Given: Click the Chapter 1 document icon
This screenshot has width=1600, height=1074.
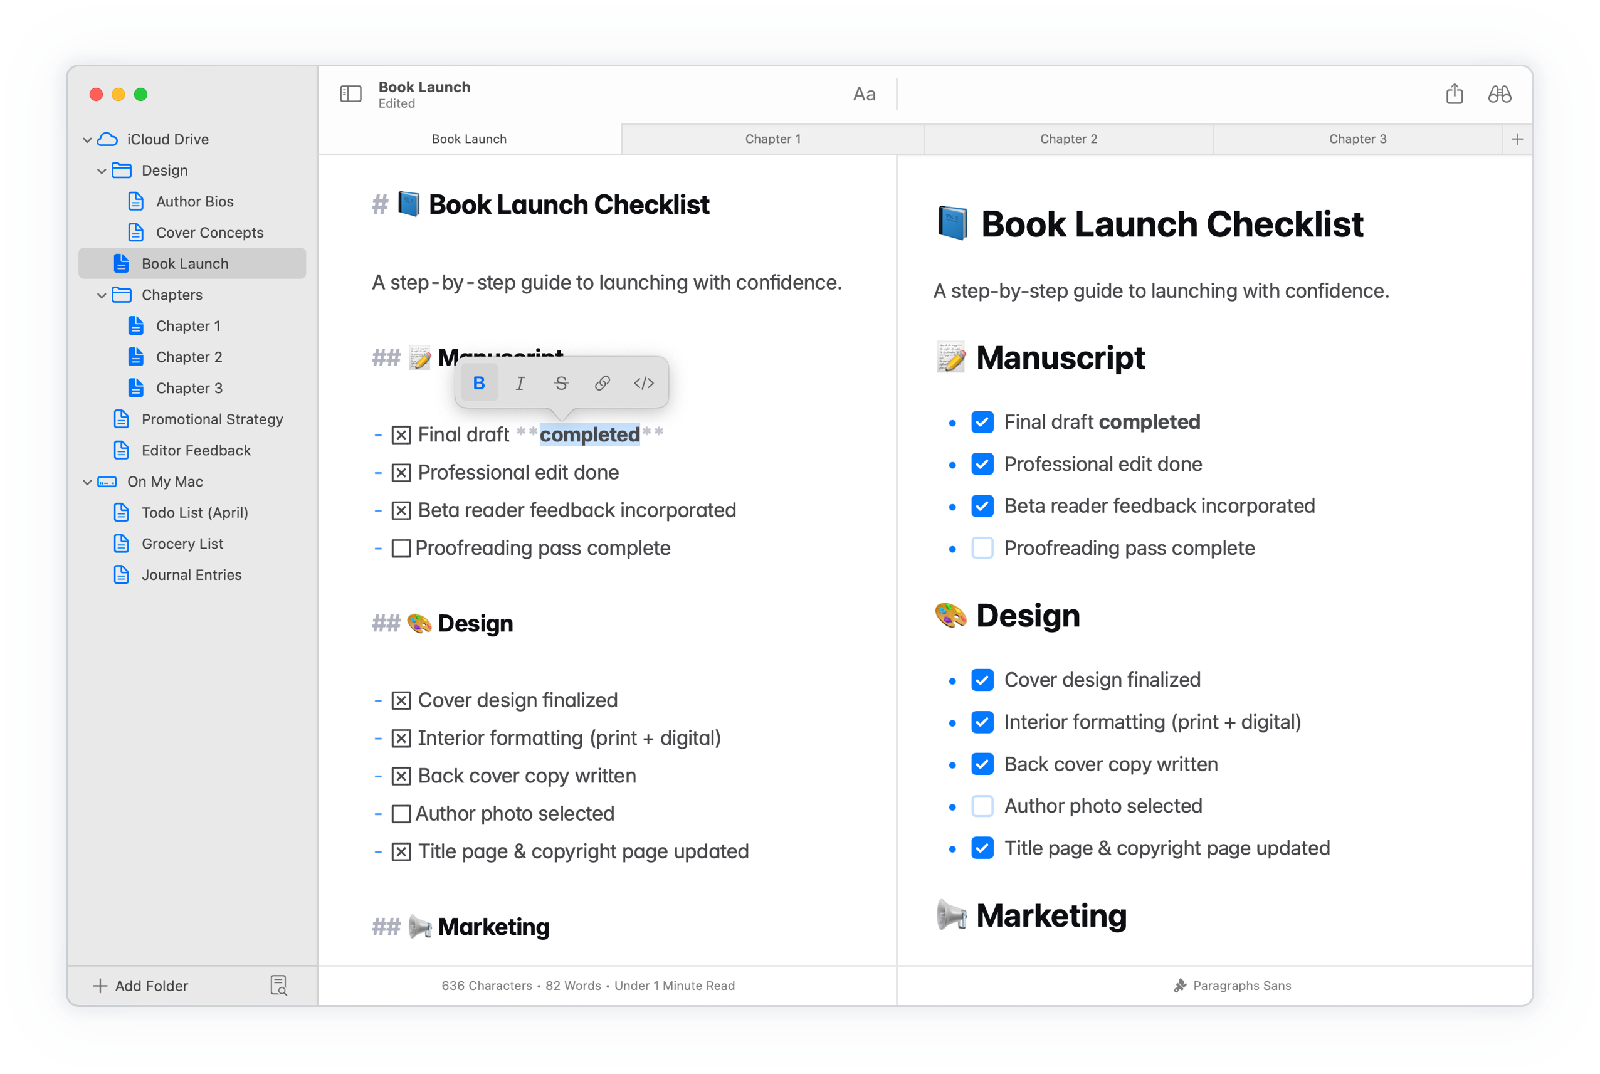Looking at the screenshot, I should (x=136, y=325).
